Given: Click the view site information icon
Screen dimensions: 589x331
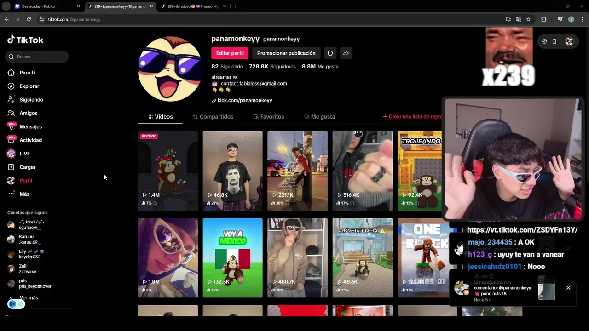Looking at the screenshot, I should (x=42, y=19).
